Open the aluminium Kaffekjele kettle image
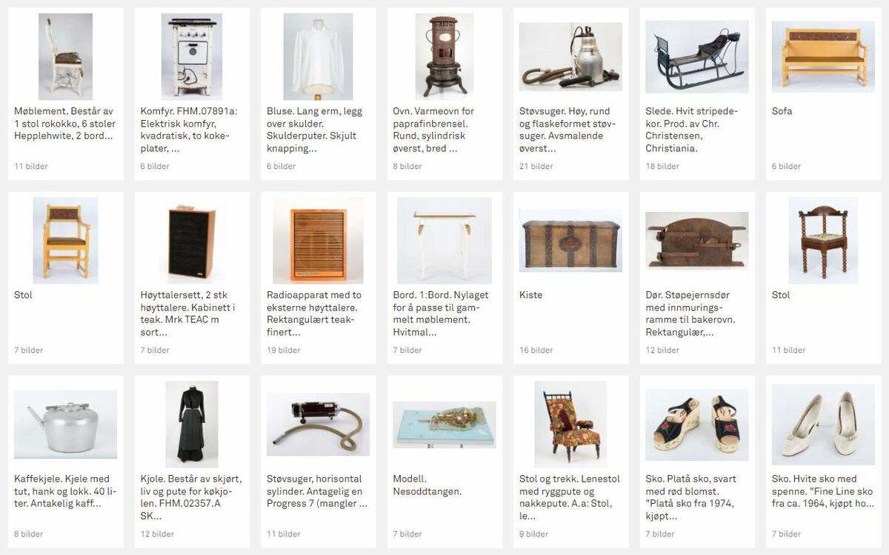Viewport: 889px width, 555px height. [x=65, y=425]
